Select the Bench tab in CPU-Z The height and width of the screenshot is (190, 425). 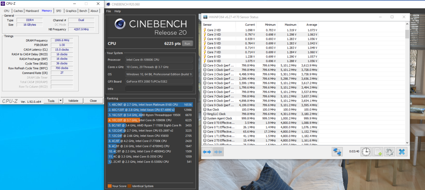click(83, 11)
